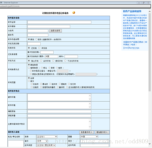
Task: Select 部分 rights scope radio
Action: (29, 81)
